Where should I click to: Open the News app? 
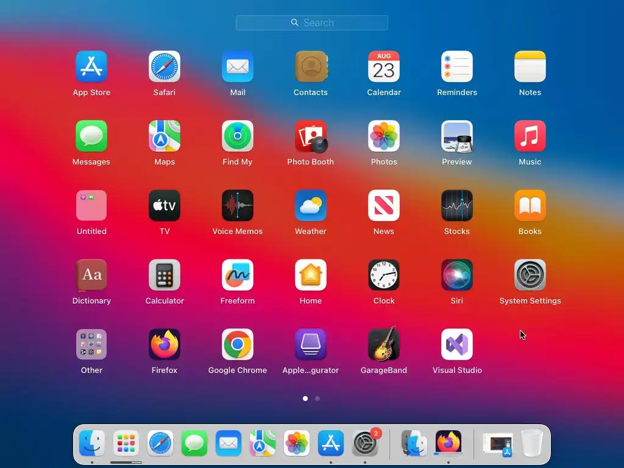(384, 205)
